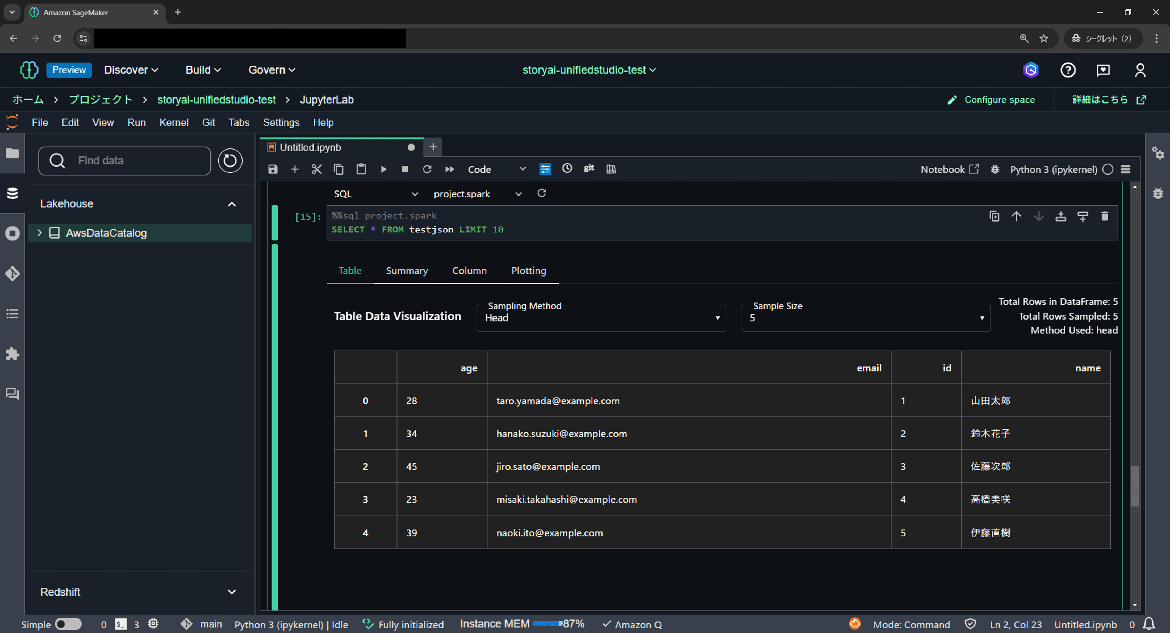Save the notebook using the toolbar icon

click(x=273, y=169)
